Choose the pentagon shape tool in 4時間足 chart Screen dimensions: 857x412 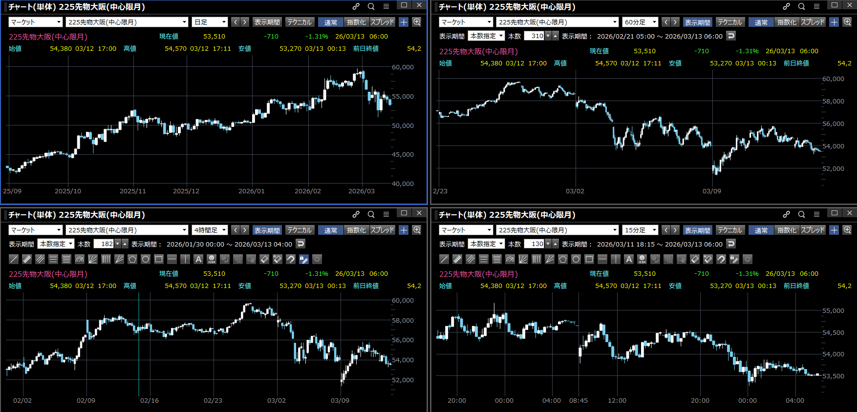(132, 259)
